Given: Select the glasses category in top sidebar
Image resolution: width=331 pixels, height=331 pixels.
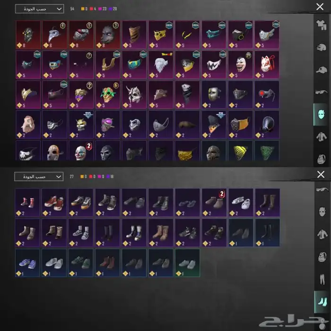Looking at the screenshot, I should coord(321,92).
